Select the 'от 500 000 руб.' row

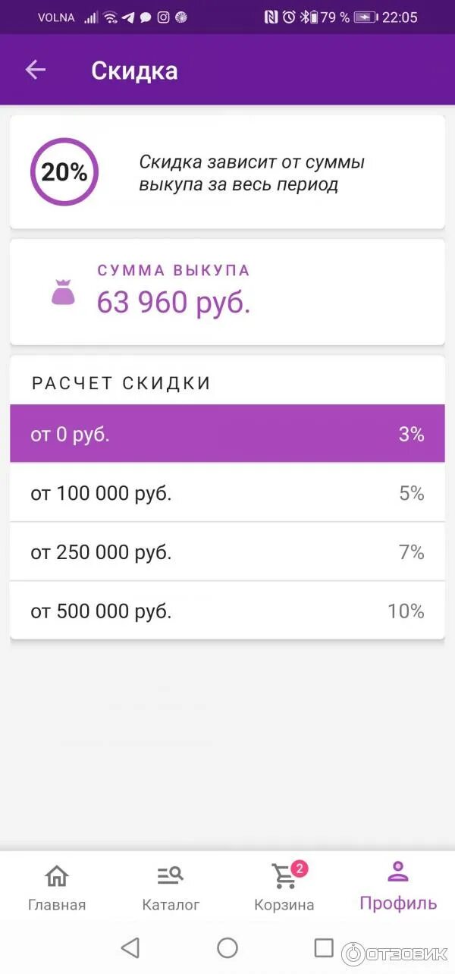coord(227,611)
